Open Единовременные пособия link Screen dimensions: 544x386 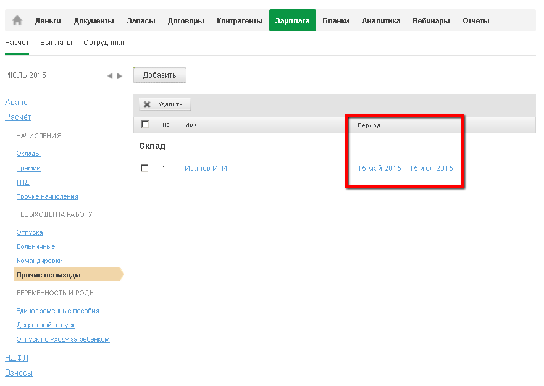pos(57,311)
